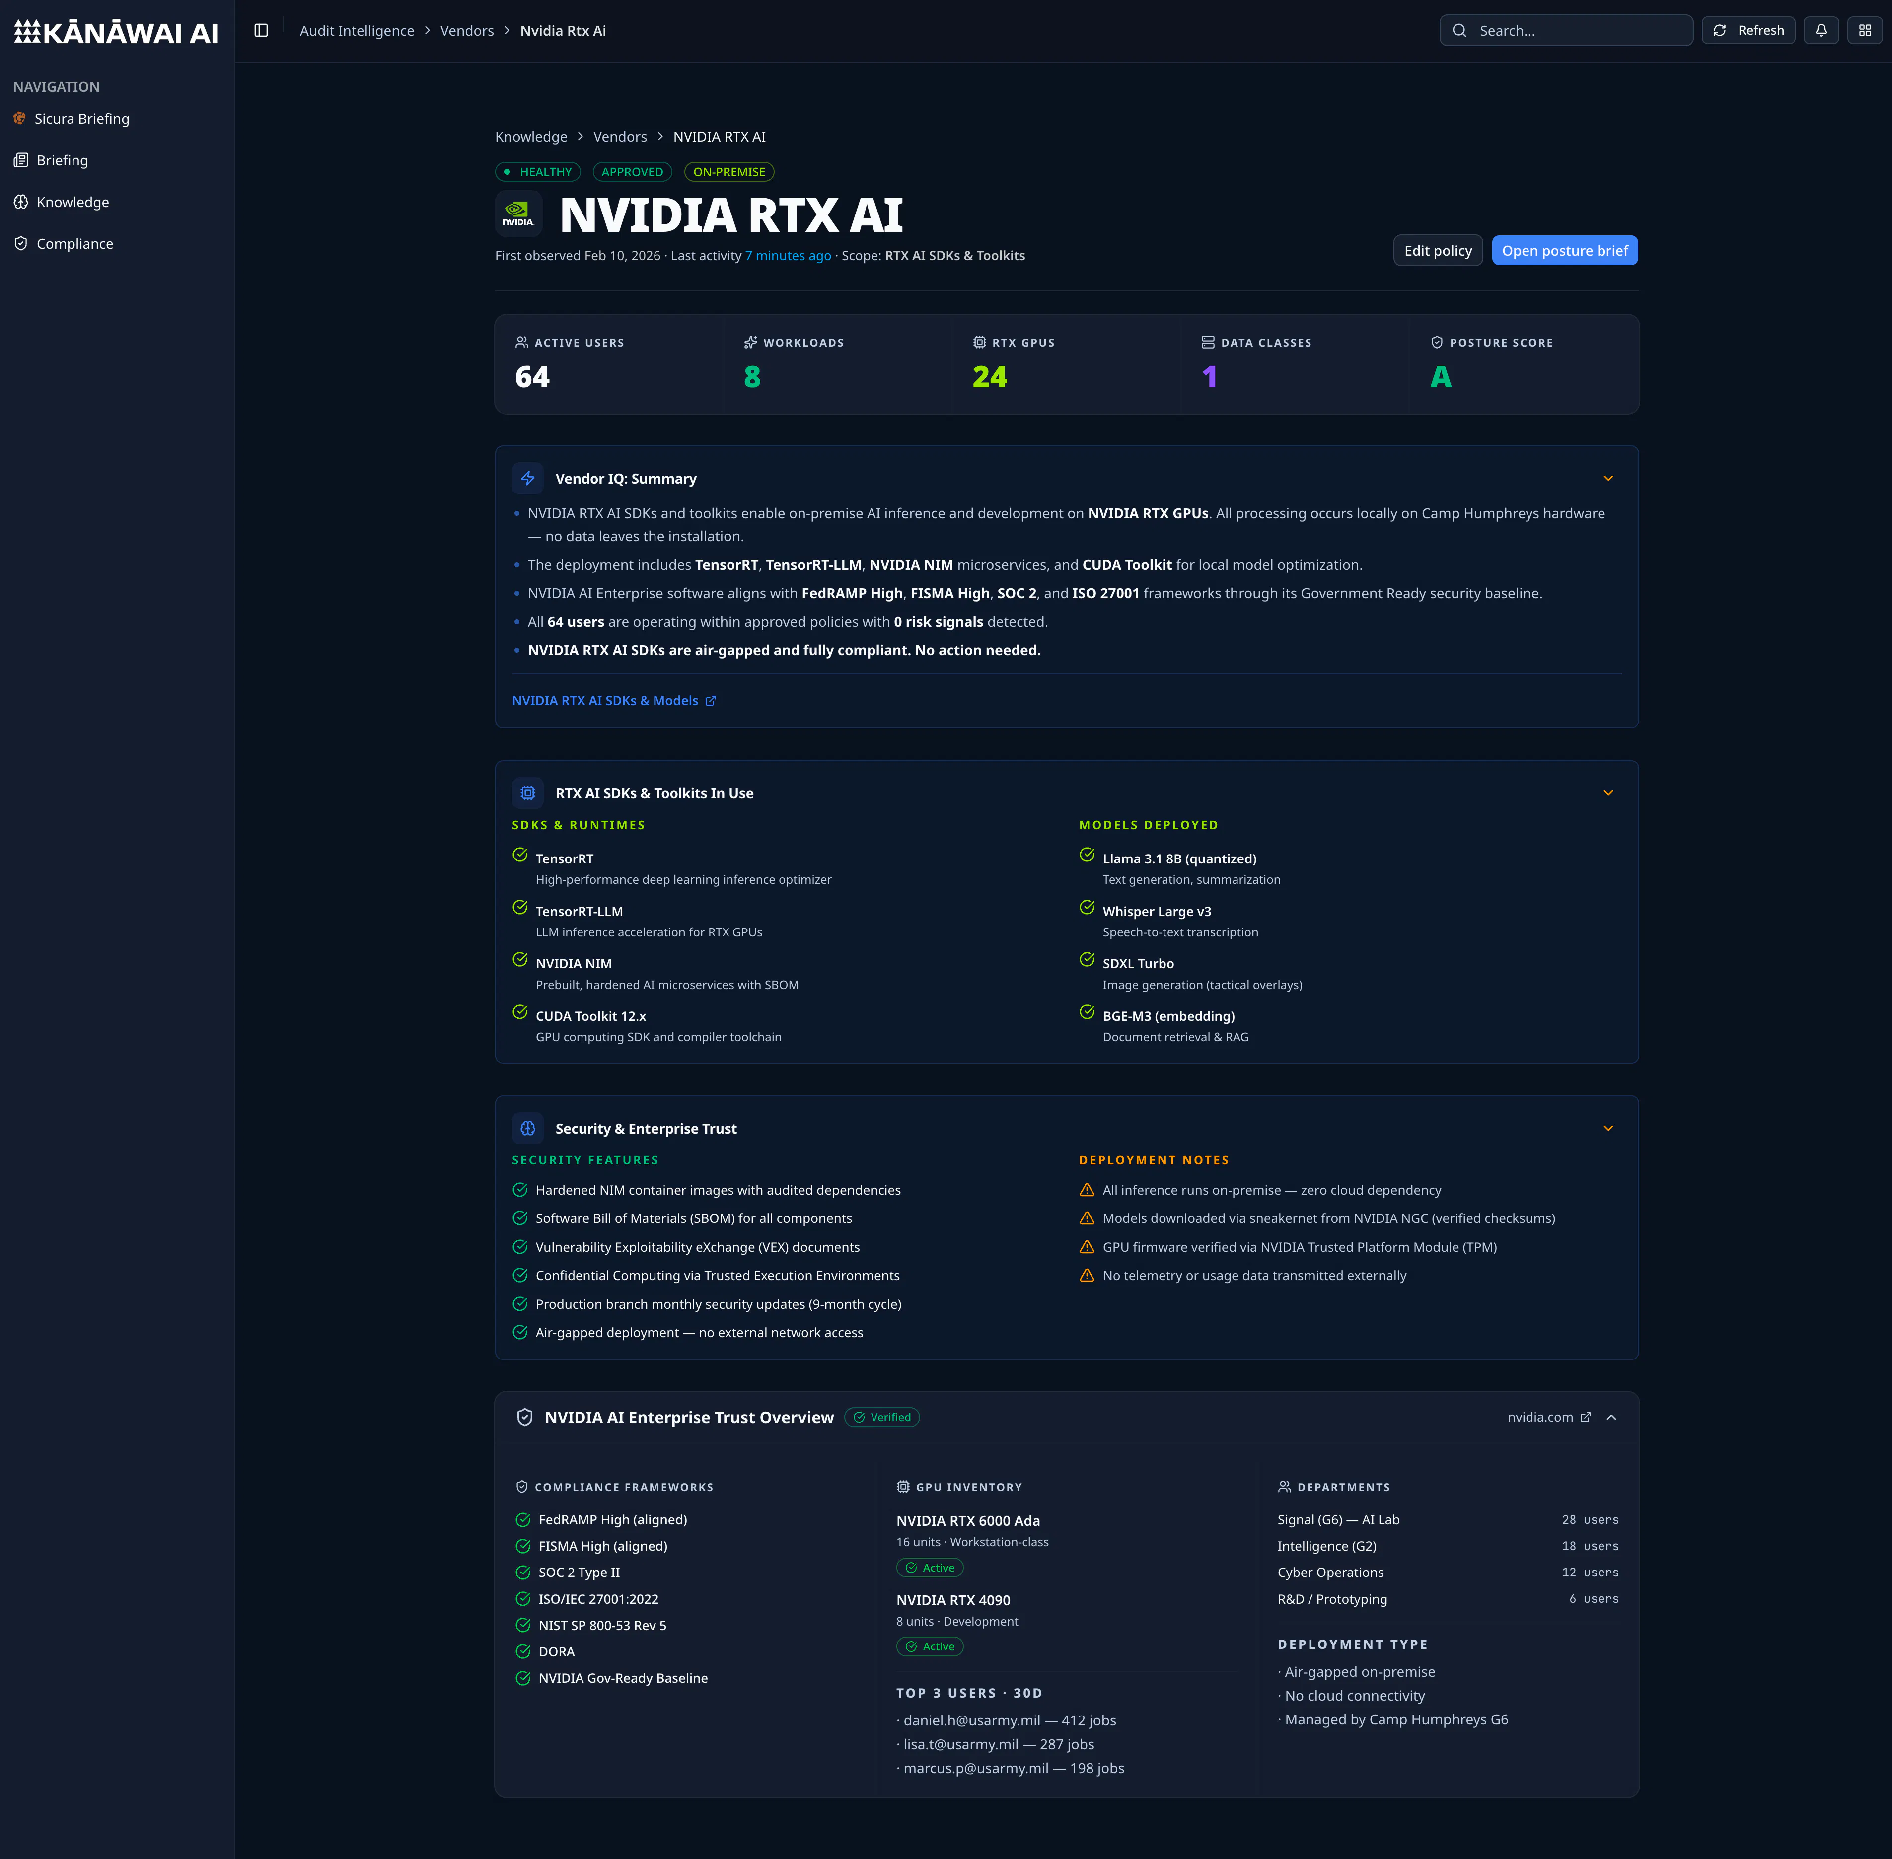Click the Workloads sparkle icon
The image size is (1892, 1859).
coord(751,342)
